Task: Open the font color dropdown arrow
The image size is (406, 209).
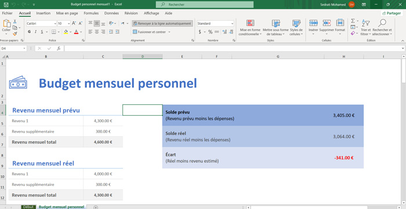Action: [81, 32]
